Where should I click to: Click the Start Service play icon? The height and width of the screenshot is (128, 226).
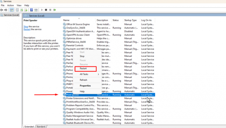tap(42, 10)
